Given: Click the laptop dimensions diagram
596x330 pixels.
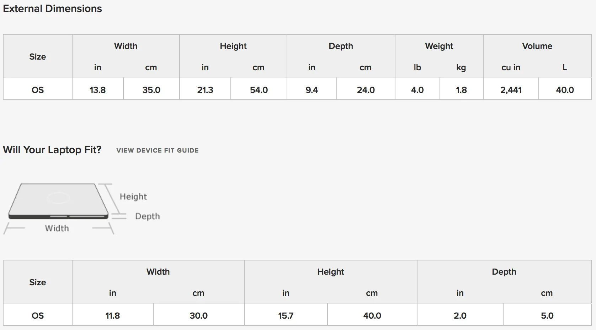Looking at the screenshot, I should pos(82,209).
